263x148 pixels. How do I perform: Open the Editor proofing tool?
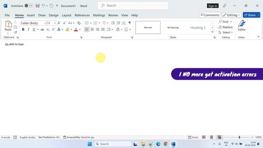pos(242,25)
